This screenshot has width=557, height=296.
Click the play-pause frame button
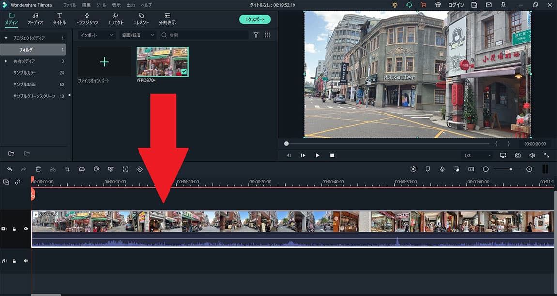(x=303, y=155)
